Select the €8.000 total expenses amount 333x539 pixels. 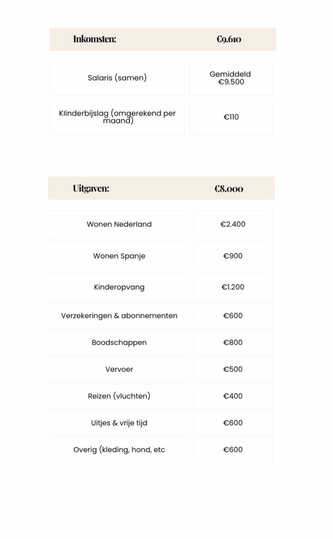229,188
